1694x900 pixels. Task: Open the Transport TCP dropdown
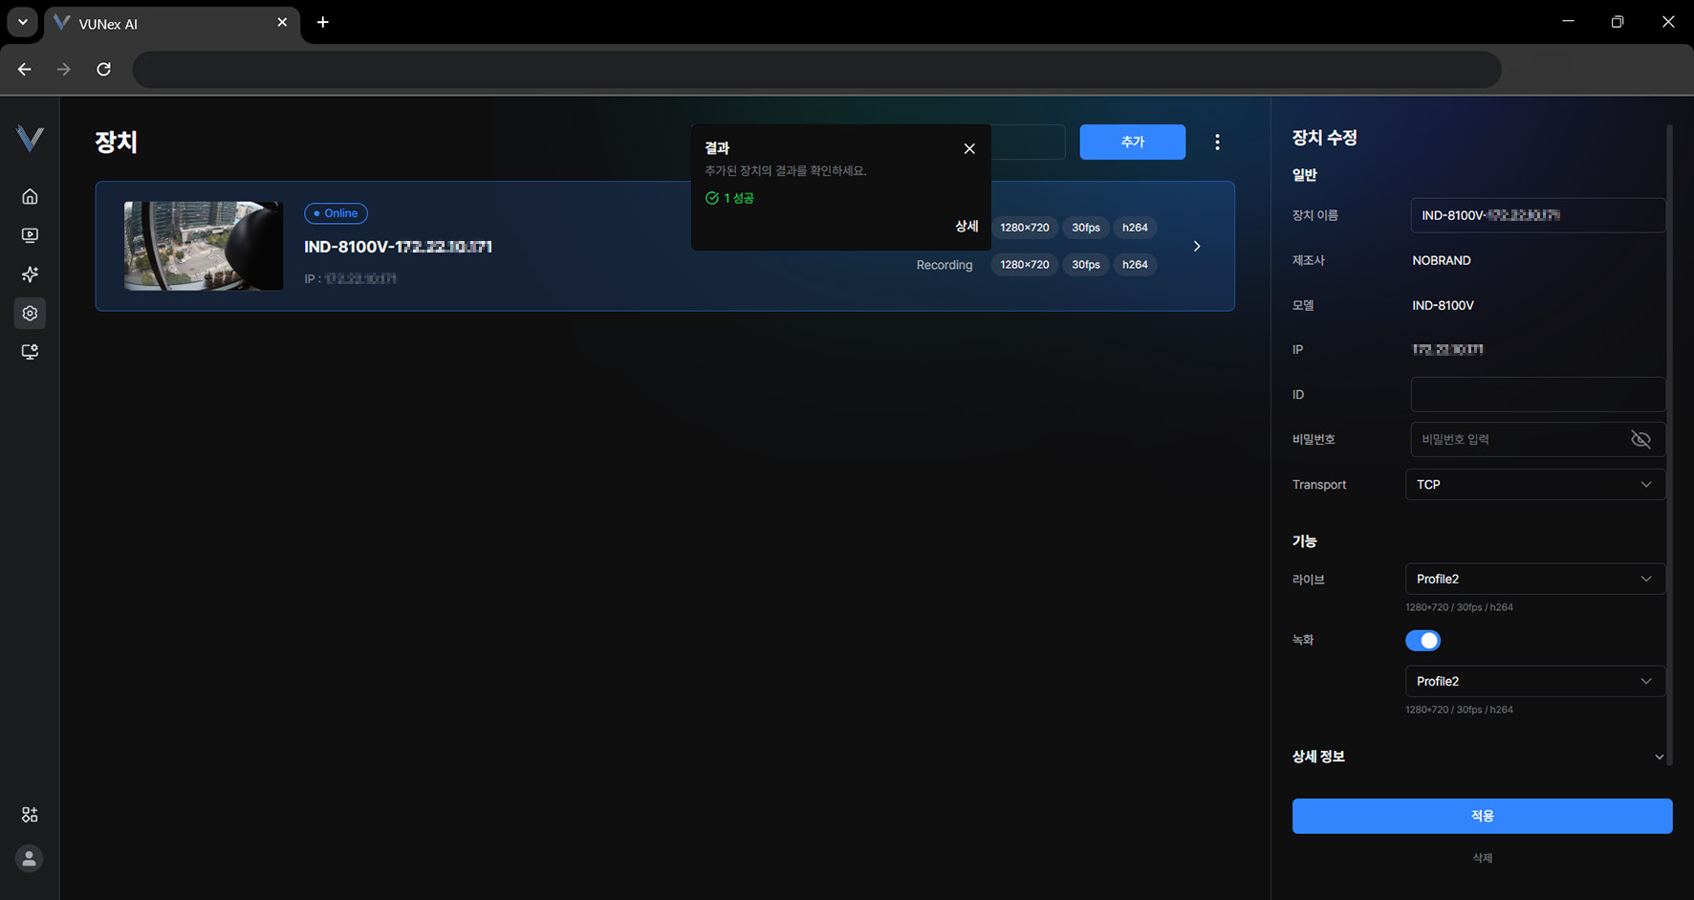pos(1534,485)
